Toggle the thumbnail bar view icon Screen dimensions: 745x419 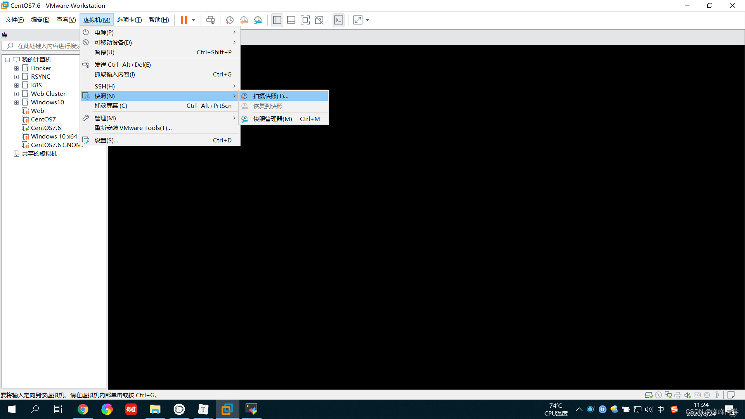pos(291,20)
